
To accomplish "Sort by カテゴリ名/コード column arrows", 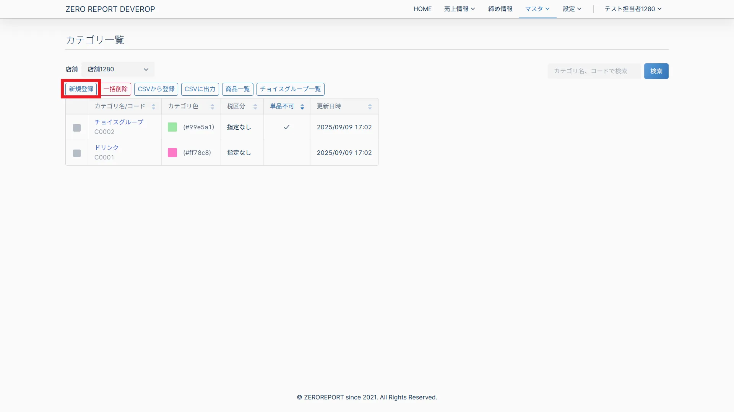I will [153, 107].
